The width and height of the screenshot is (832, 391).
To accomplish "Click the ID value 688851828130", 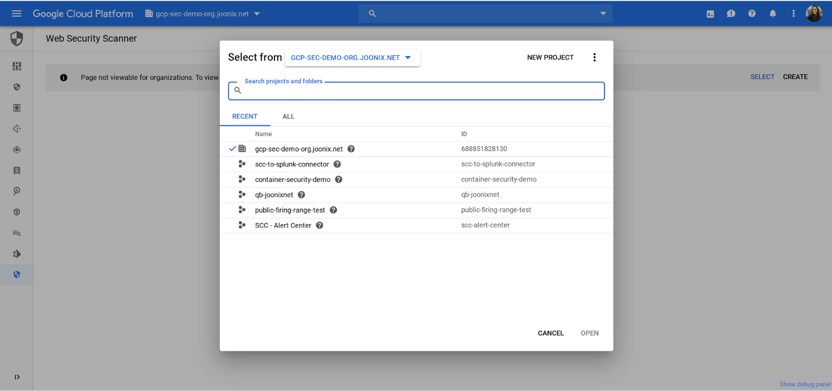I will point(484,148).
